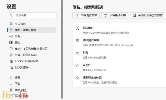Click the trash icon in top 清除浏览数据 button
The image size is (166, 100).
77,15
